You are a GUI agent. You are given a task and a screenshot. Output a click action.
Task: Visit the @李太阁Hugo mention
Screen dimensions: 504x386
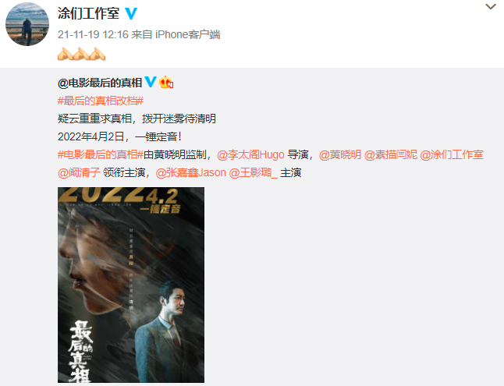pos(250,155)
